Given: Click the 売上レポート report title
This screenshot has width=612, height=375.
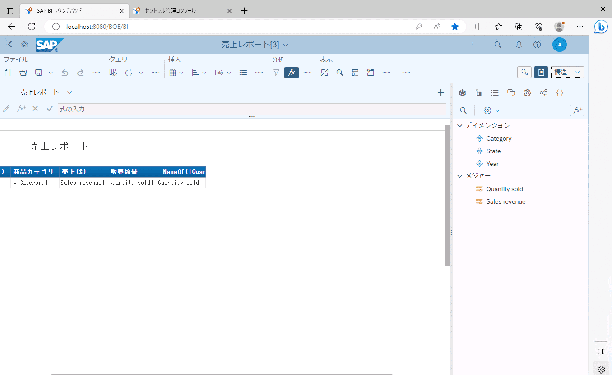Looking at the screenshot, I should [x=60, y=146].
